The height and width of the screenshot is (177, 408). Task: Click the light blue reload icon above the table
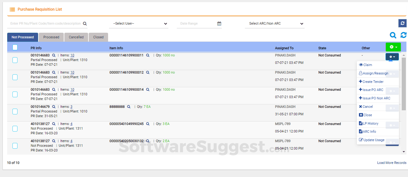click(x=404, y=35)
